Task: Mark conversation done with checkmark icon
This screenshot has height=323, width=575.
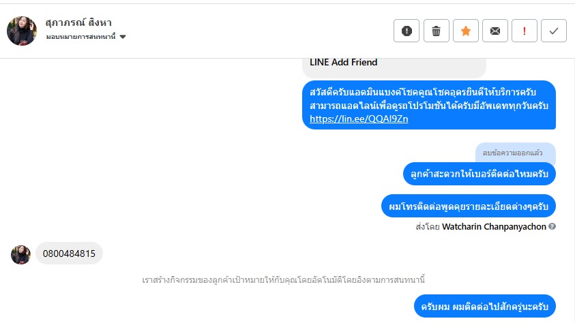Action: click(x=554, y=31)
